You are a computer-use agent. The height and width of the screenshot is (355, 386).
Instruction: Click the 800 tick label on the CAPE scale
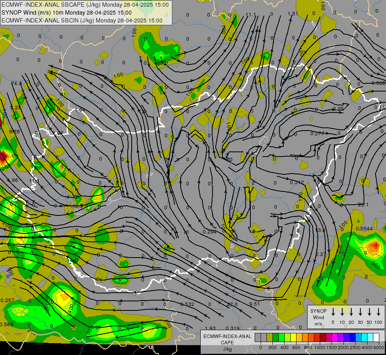point(308,348)
